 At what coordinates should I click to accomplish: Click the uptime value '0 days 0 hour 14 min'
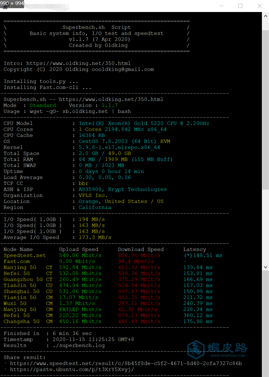111,171
